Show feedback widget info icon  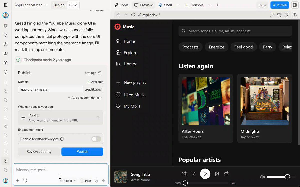pyautogui.click(x=62, y=139)
